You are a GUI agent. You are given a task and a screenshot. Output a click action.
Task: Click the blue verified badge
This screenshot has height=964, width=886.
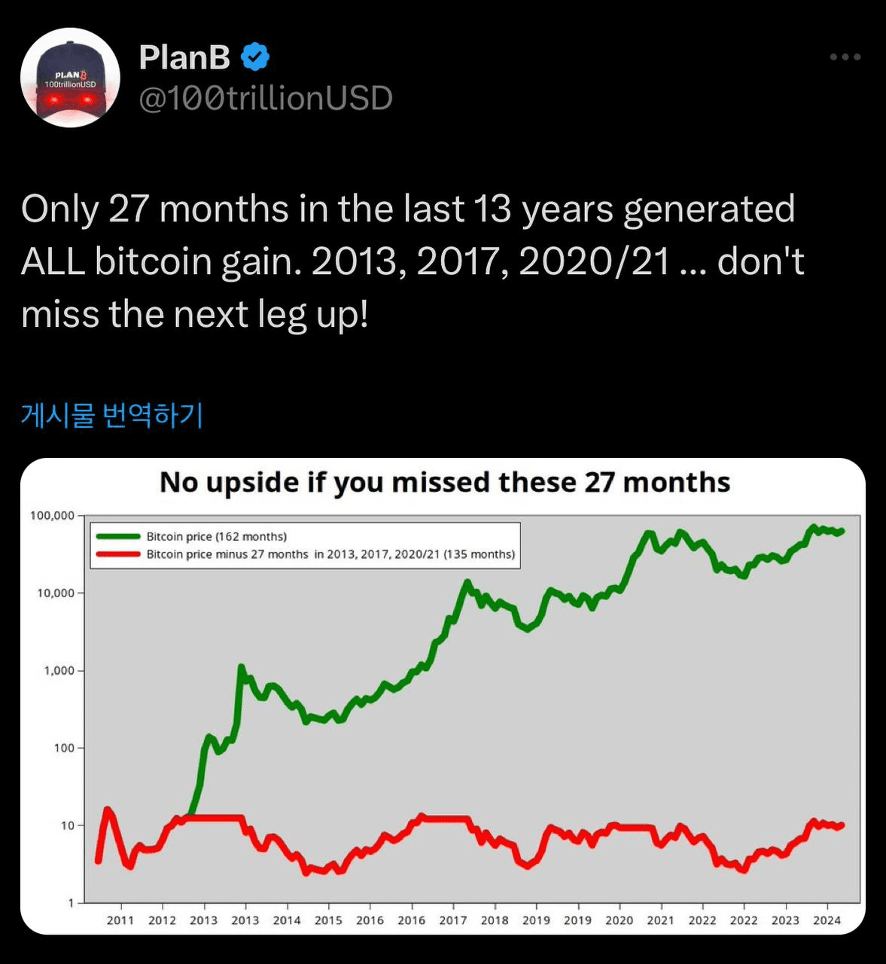255,57
